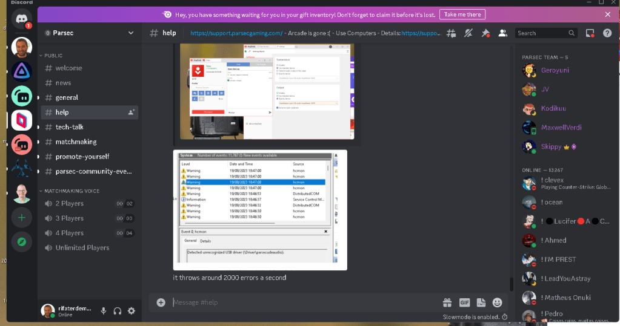Open the news channel

89,82
